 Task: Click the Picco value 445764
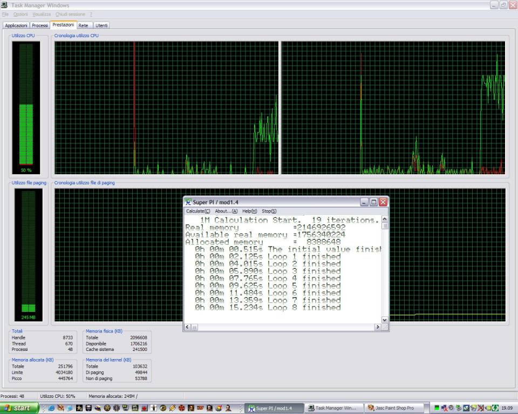coord(65,378)
